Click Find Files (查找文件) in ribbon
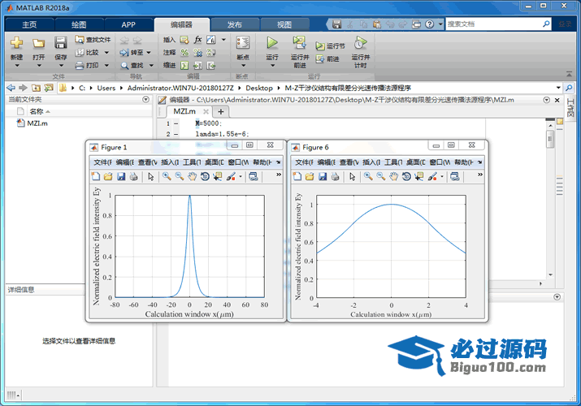 pos(93,40)
